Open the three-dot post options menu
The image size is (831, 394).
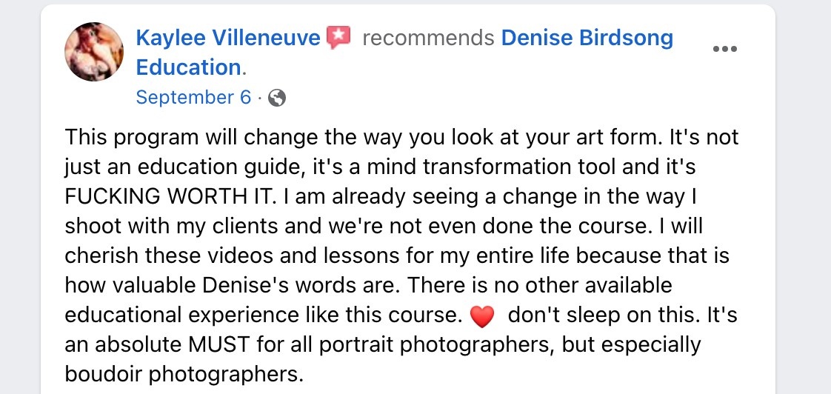724,49
